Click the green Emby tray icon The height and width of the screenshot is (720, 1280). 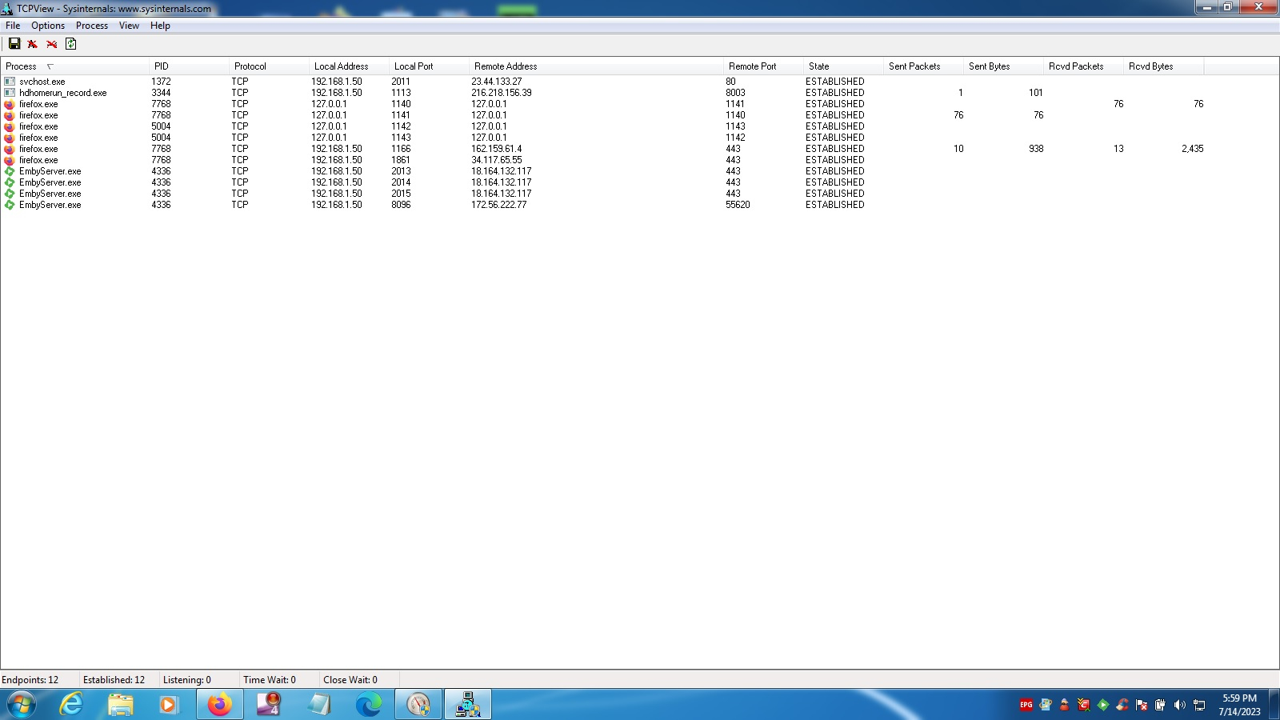[1103, 705]
